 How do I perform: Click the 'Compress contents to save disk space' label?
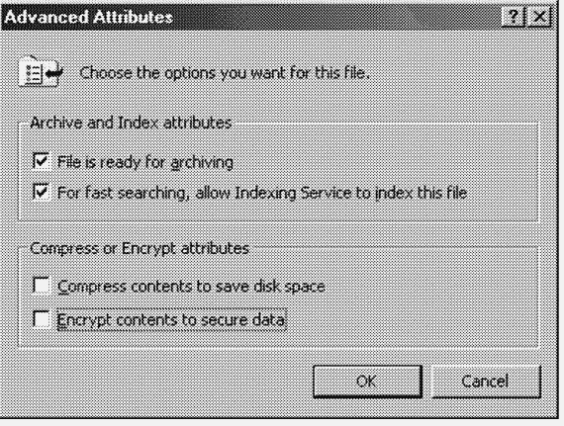(x=191, y=287)
